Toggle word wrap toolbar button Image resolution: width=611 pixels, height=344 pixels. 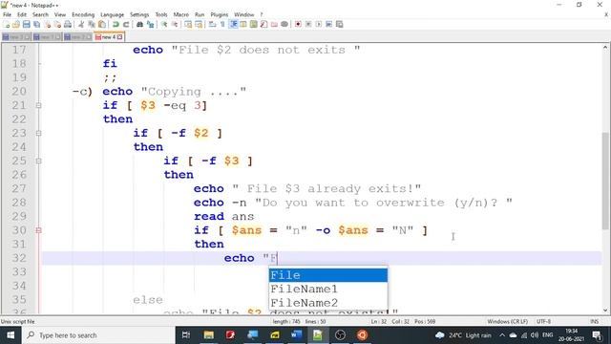[211, 24]
